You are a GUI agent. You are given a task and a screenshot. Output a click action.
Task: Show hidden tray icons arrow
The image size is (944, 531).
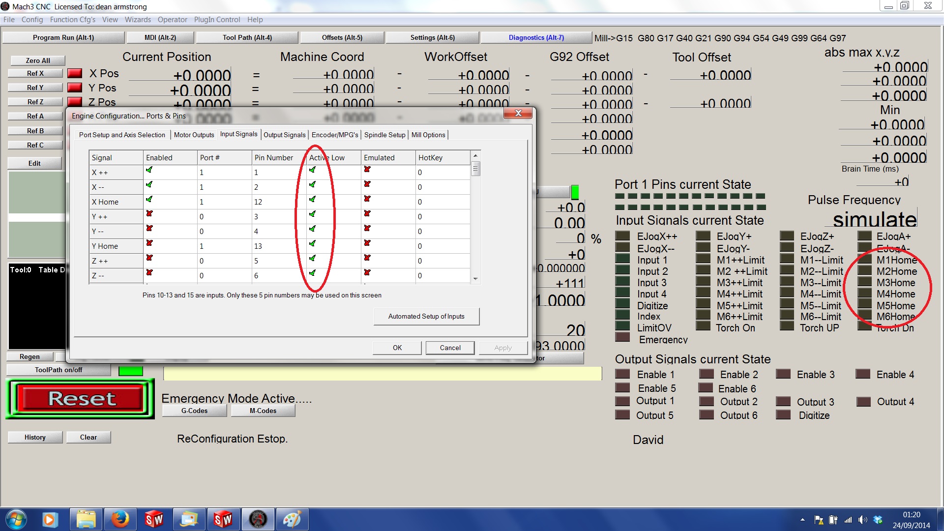point(802,520)
